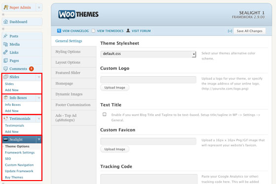Viewport: 276px width, 184px height.
Task: Click the Save All Changes button
Action: [x=249, y=31]
